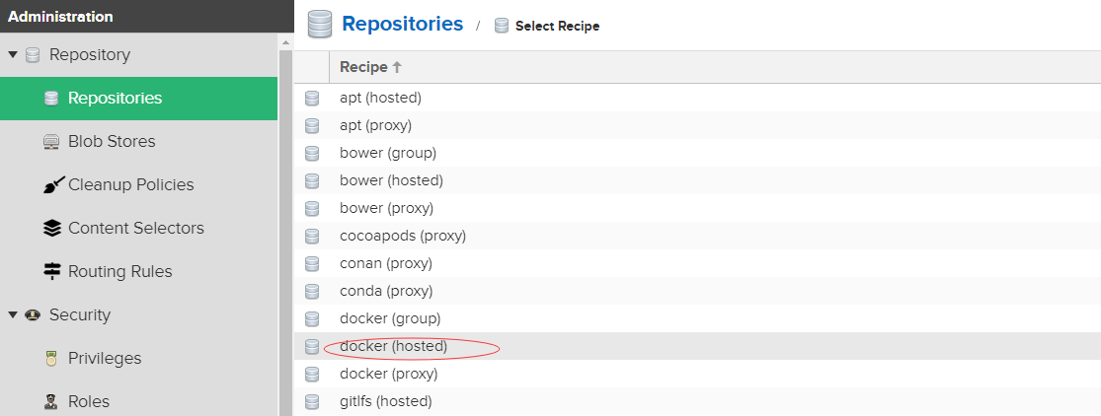Image resolution: width=1101 pixels, height=416 pixels.
Task: Click the Select Recipe breadcrumb item
Action: 557,27
